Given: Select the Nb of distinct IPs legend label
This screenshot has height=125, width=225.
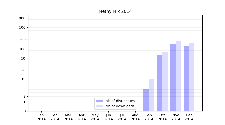Looking at the screenshot, I should pyautogui.click(x=120, y=101).
